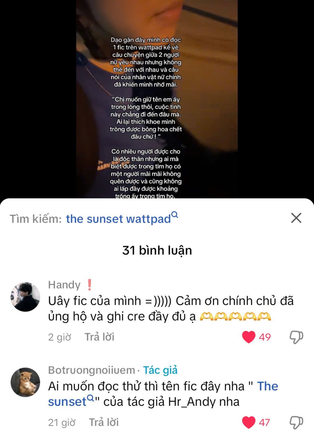Dislike Botruongnoiiuem's comment using the thumbs-down icon

click(296, 422)
